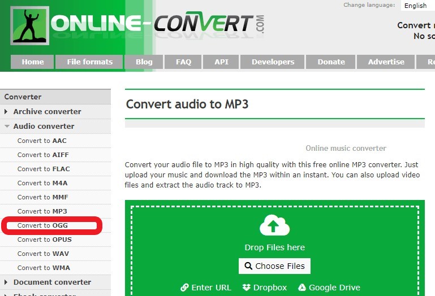Click the cloud upload icon

pyautogui.click(x=274, y=226)
